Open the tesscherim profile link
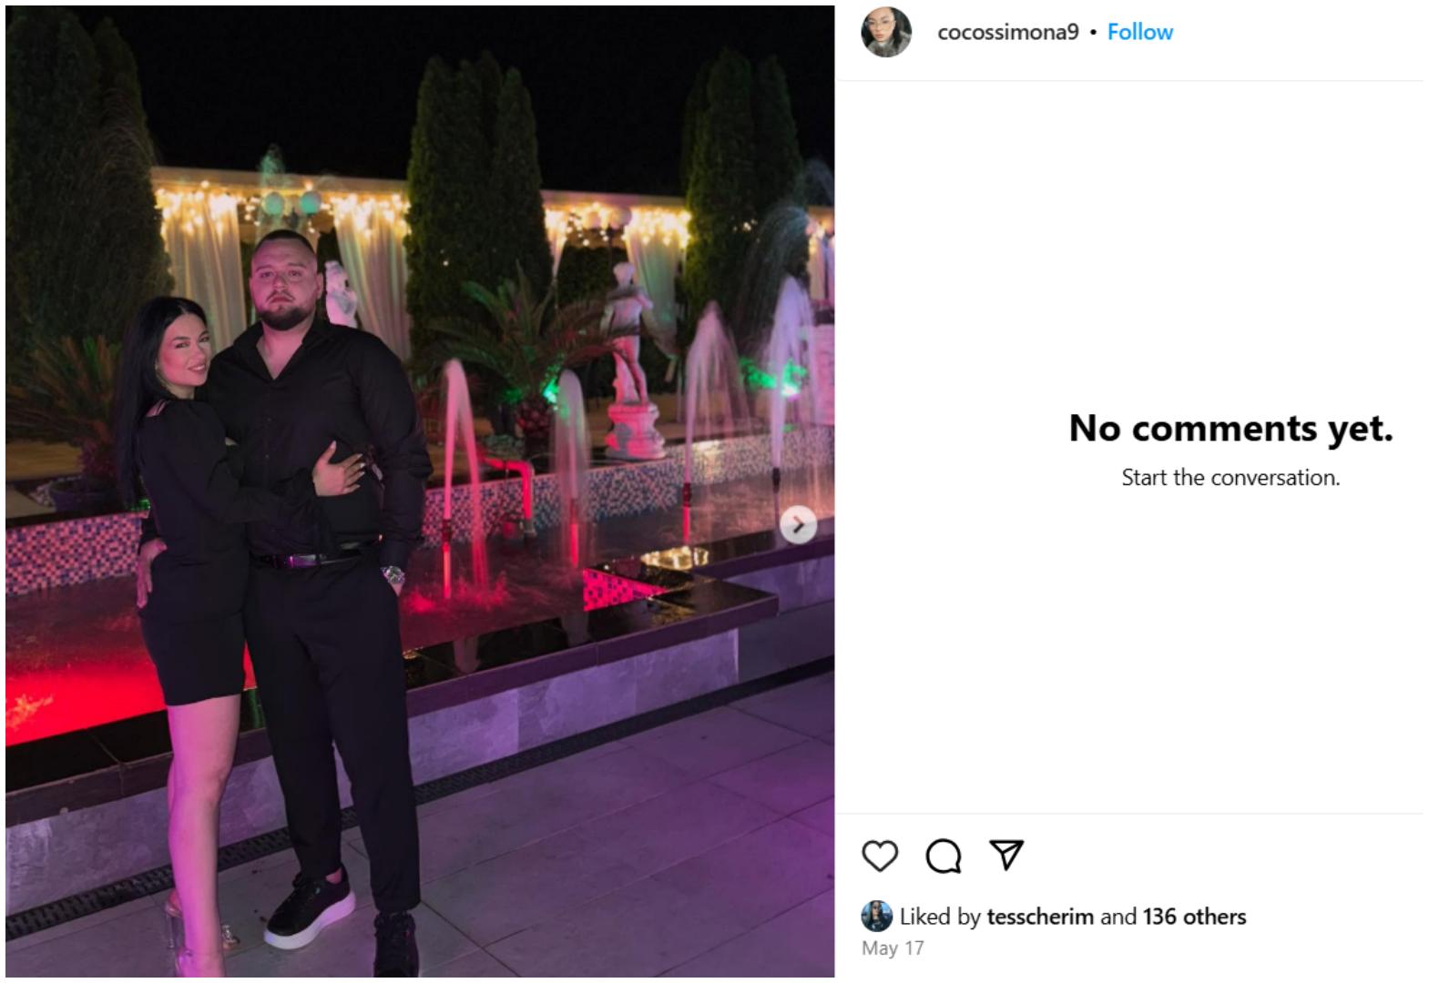Screen dimensions: 1429x983 (1040, 917)
